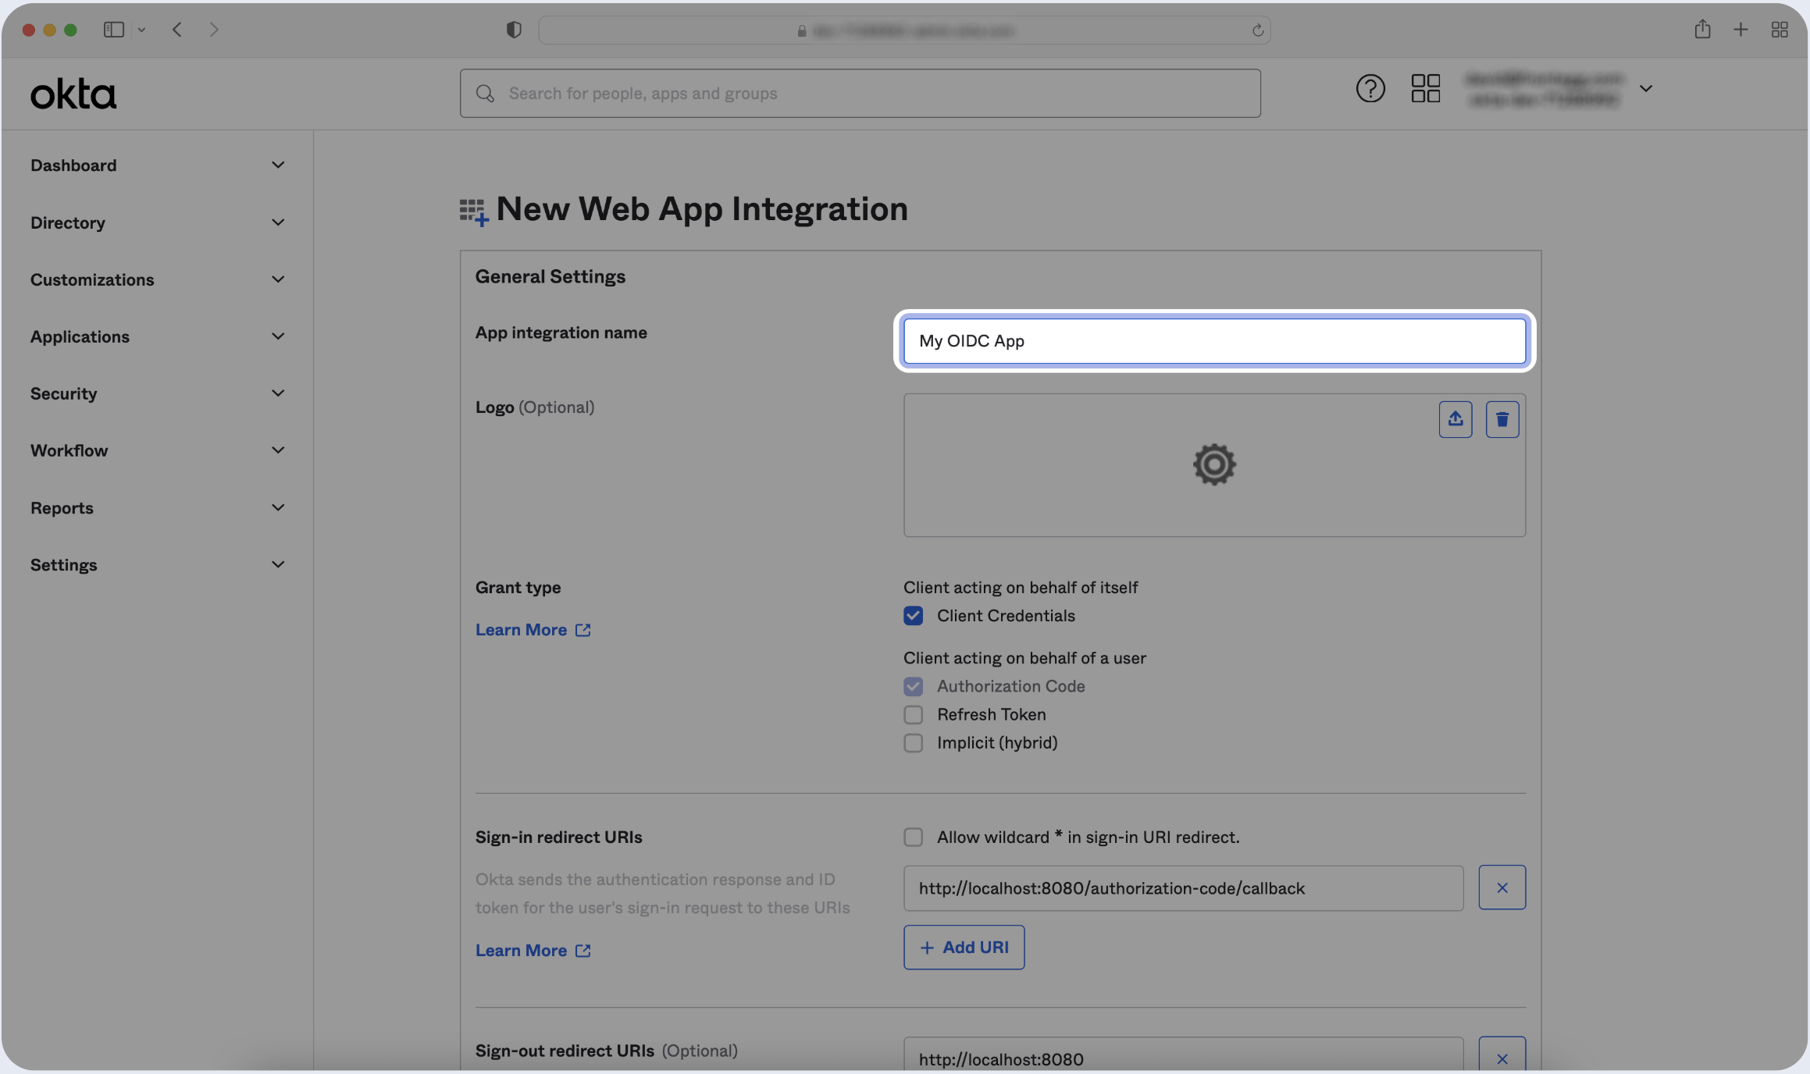Enable the Refresh Token grant type
Viewport: 1810px width, 1074px height.
pos(913,714)
